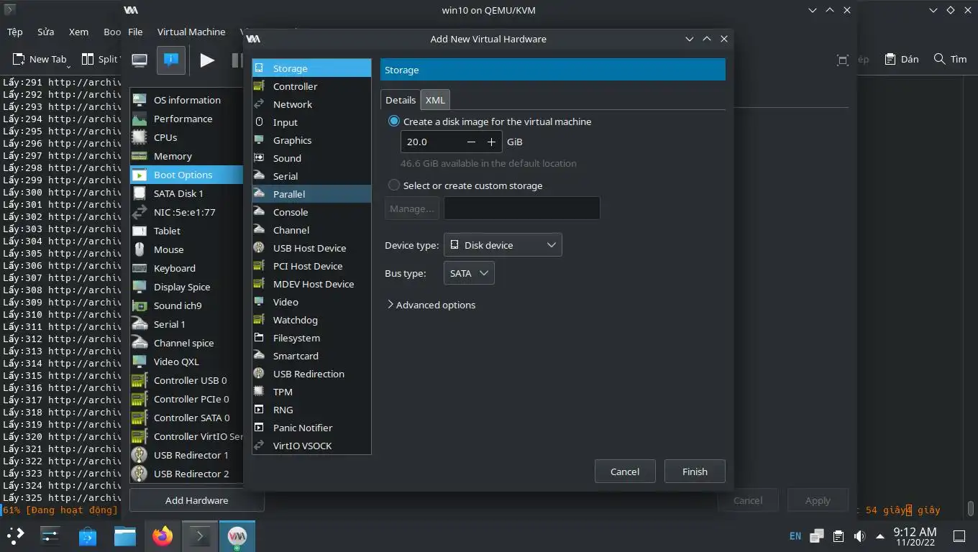
Task: Click the EN keyboard layout indicator
Action: pyautogui.click(x=795, y=536)
